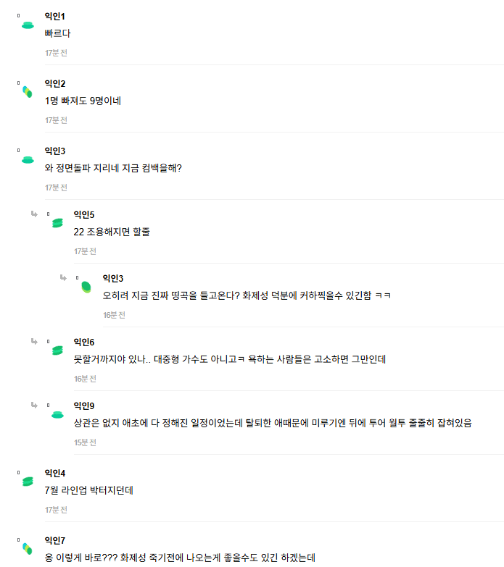
Task: Click 익인4's green avatar icon
Action: 28,482
